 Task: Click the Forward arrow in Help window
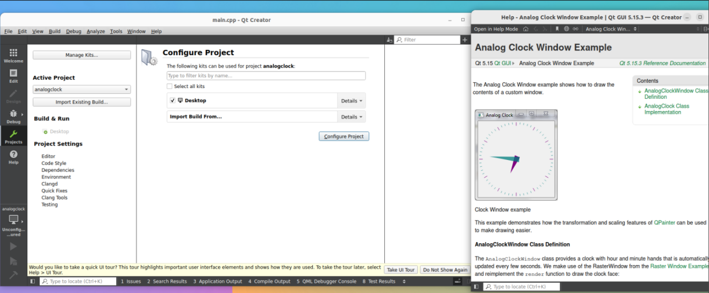(545, 29)
